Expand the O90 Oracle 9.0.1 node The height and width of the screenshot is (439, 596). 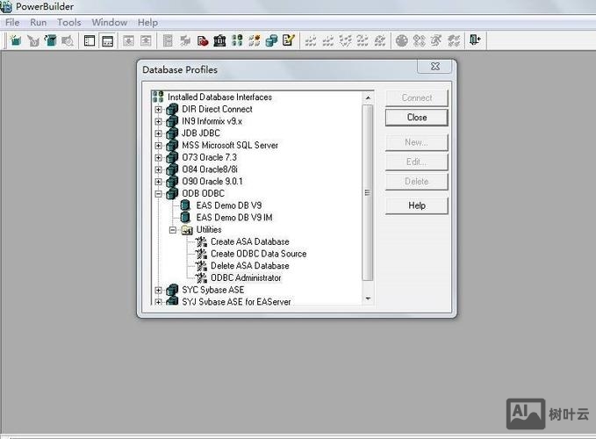(x=159, y=182)
